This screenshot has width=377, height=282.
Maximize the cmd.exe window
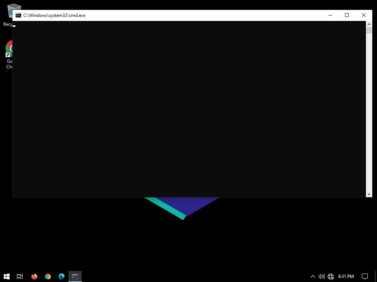pyautogui.click(x=347, y=15)
